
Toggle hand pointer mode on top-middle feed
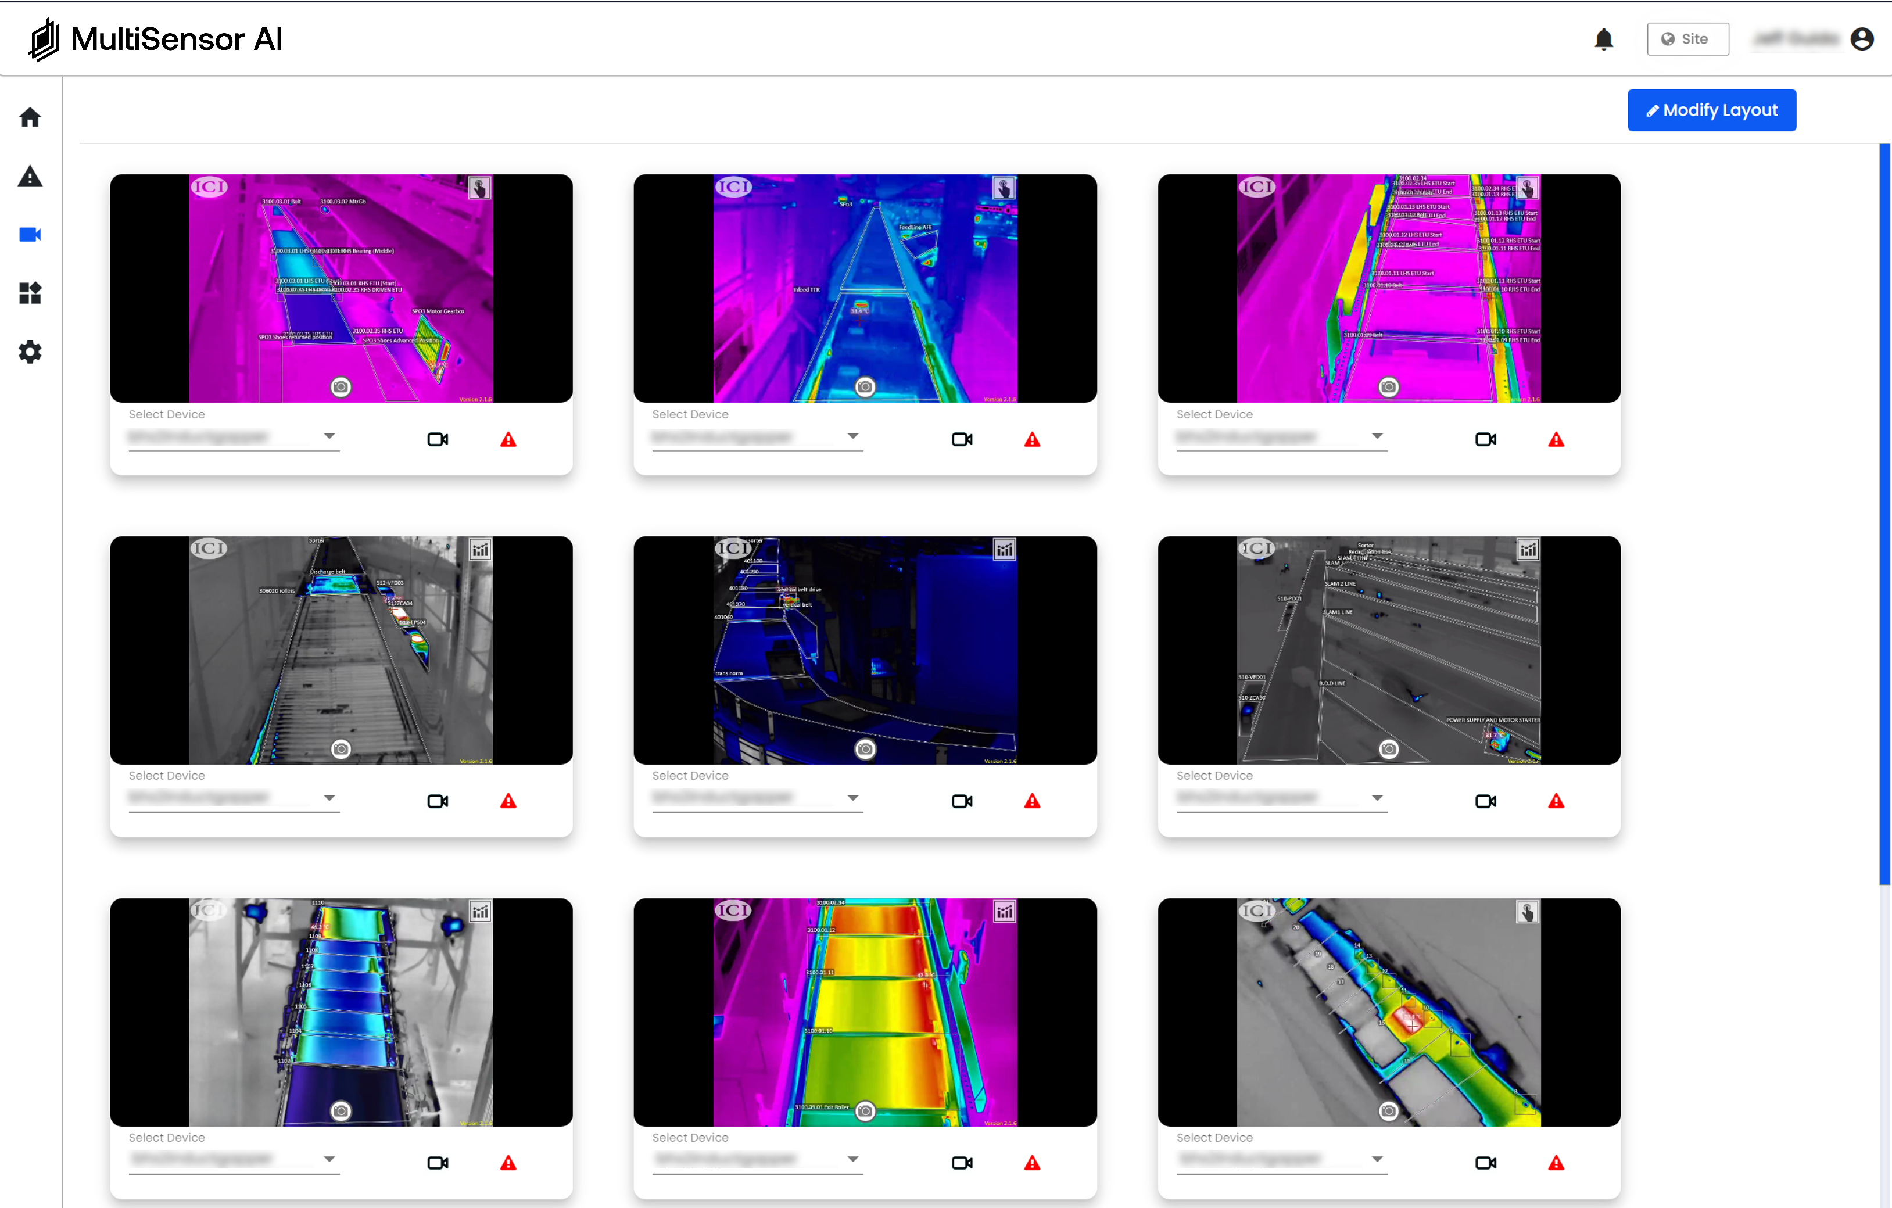pyautogui.click(x=1004, y=188)
